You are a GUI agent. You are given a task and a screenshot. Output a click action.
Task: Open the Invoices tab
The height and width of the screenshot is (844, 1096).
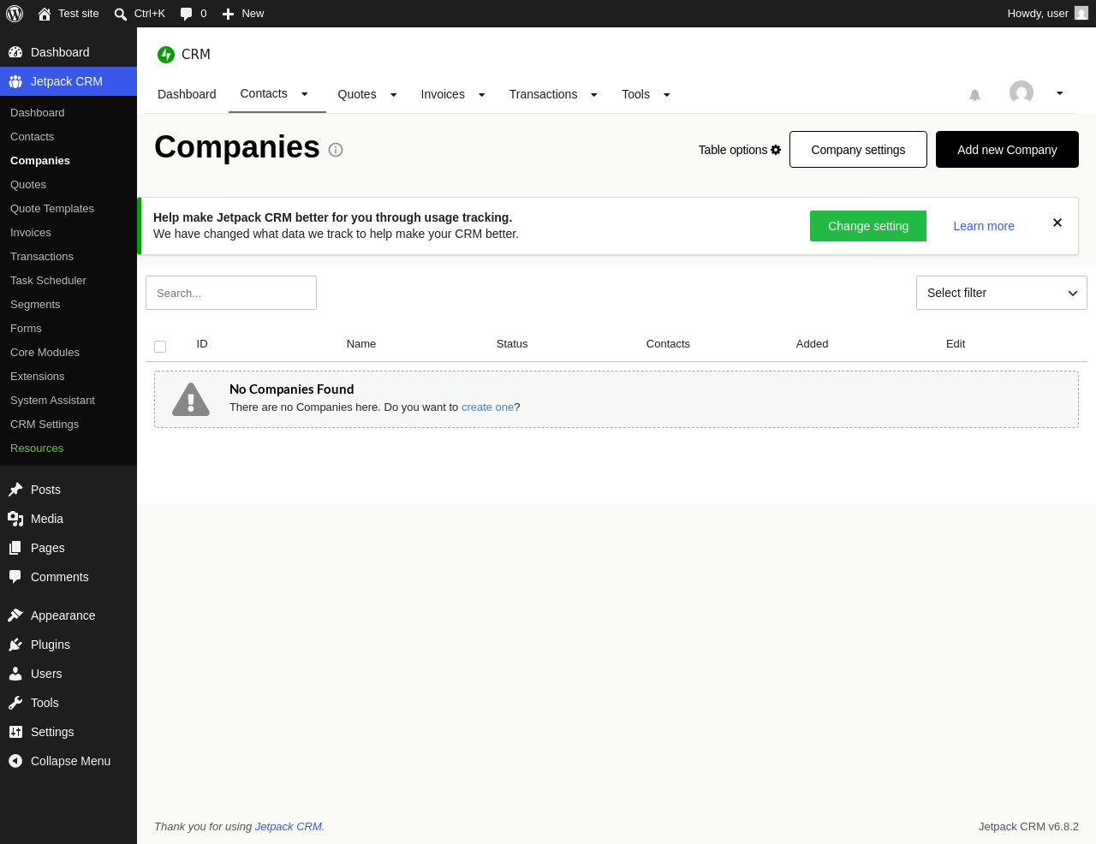point(443,94)
